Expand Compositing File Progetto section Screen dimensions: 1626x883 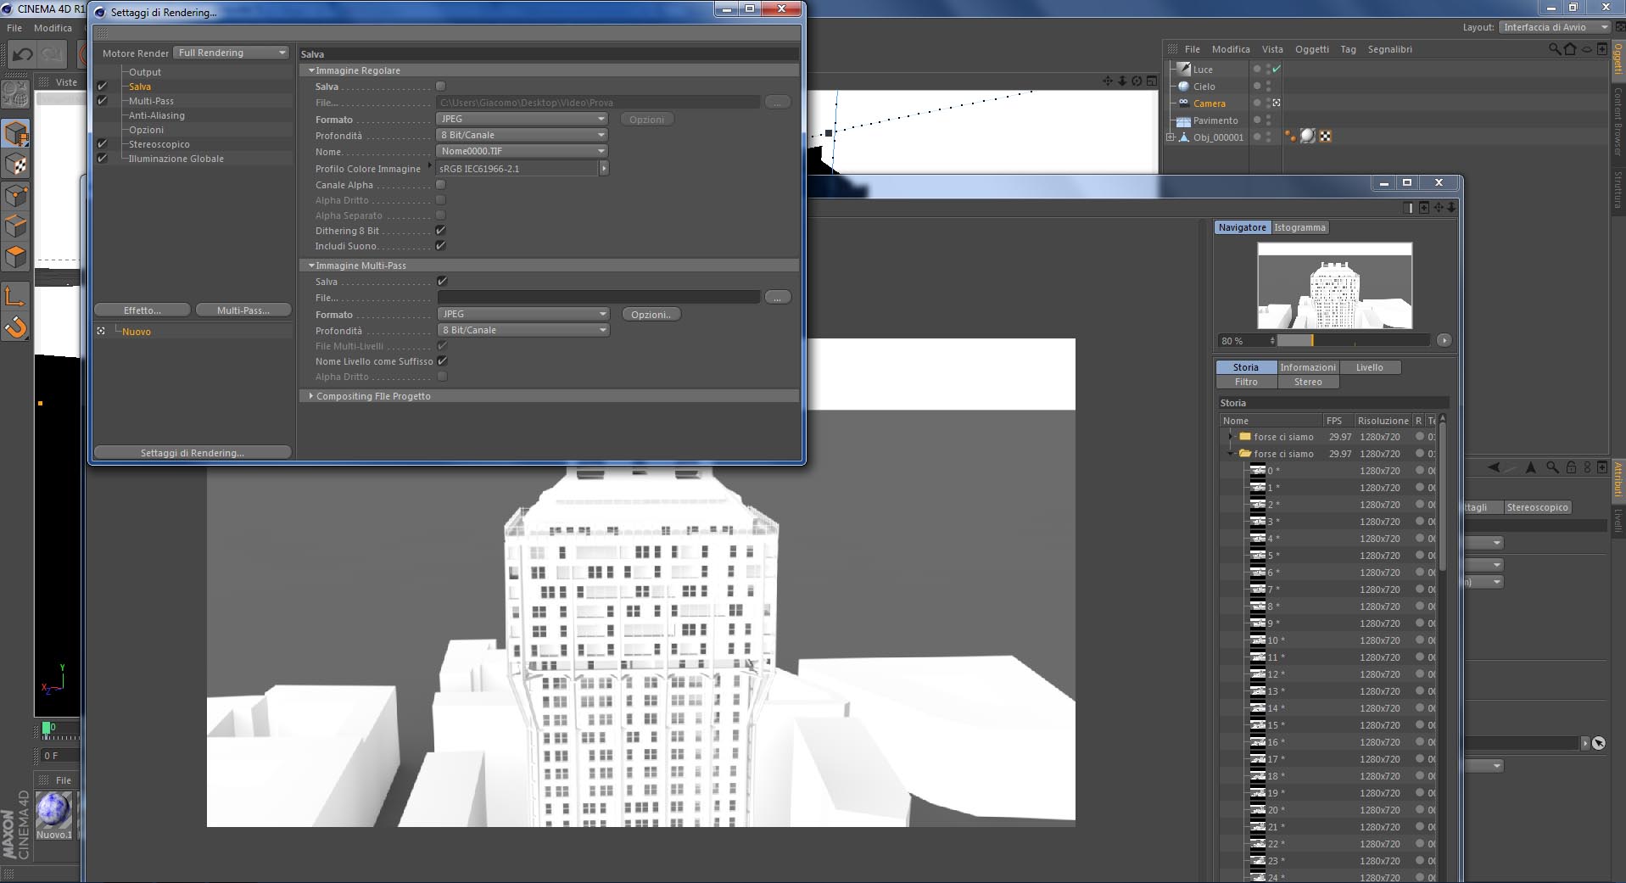click(x=373, y=396)
